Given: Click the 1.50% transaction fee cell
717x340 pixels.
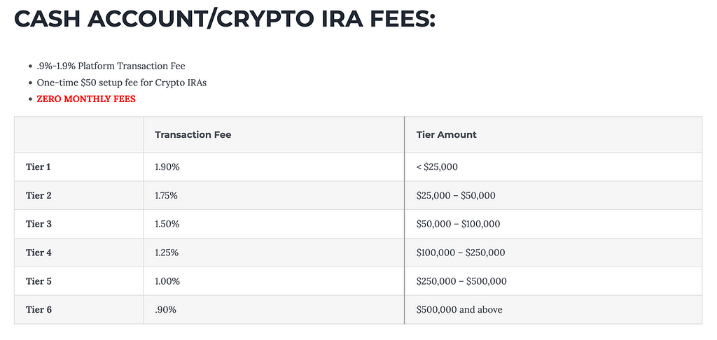Looking at the screenshot, I should click(x=274, y=224).
